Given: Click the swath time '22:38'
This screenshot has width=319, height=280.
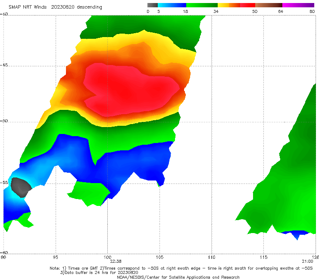Looking at the screenshot, I should 116,261.
